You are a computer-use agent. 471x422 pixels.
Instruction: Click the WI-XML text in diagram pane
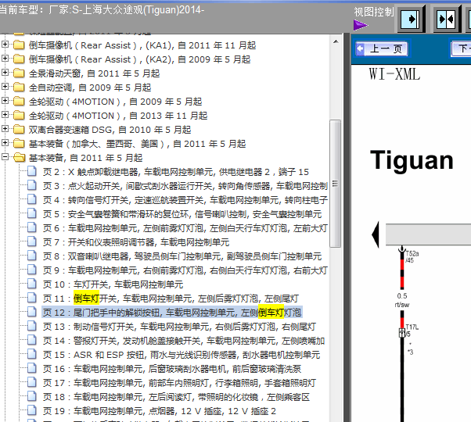point(394,73)
